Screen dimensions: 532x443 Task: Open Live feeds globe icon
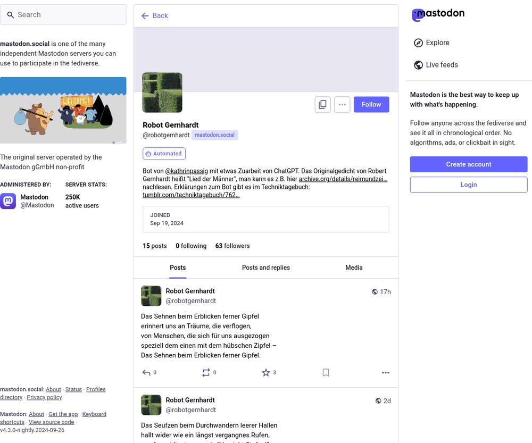pos(418,65)
